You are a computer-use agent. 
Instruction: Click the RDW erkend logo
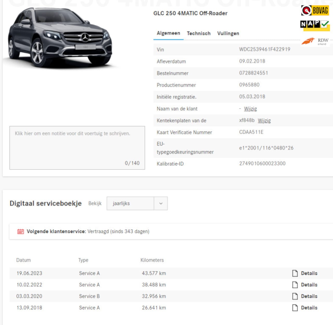point(316,41)
